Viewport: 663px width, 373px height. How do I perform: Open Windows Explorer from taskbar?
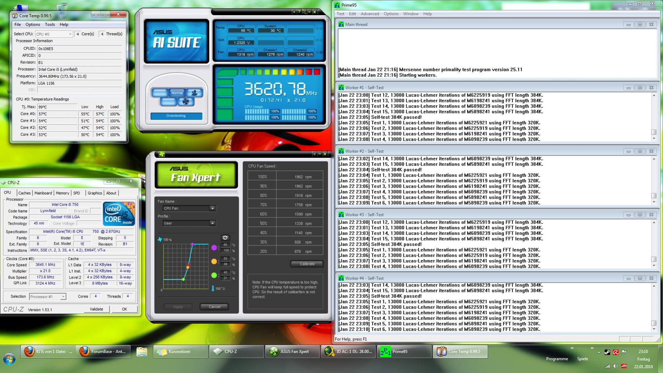(142, 352)
